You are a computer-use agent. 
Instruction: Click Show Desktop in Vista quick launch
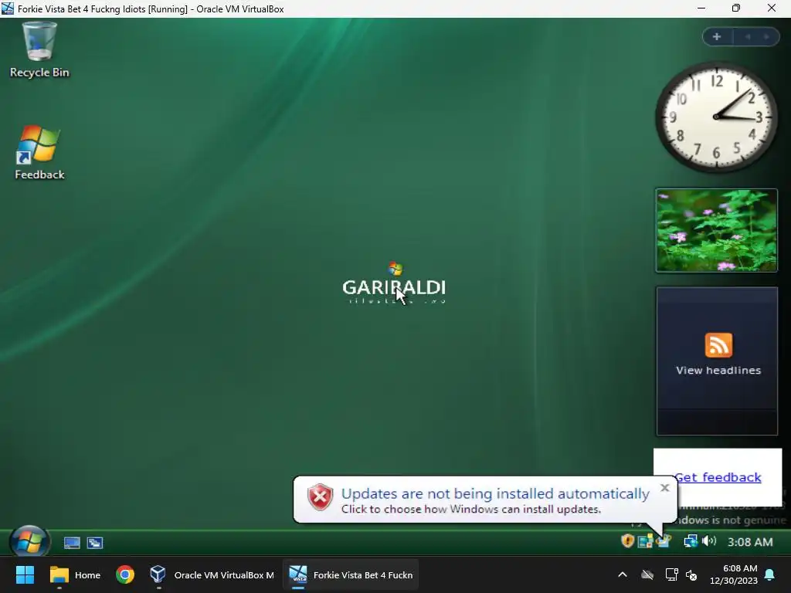72,543
